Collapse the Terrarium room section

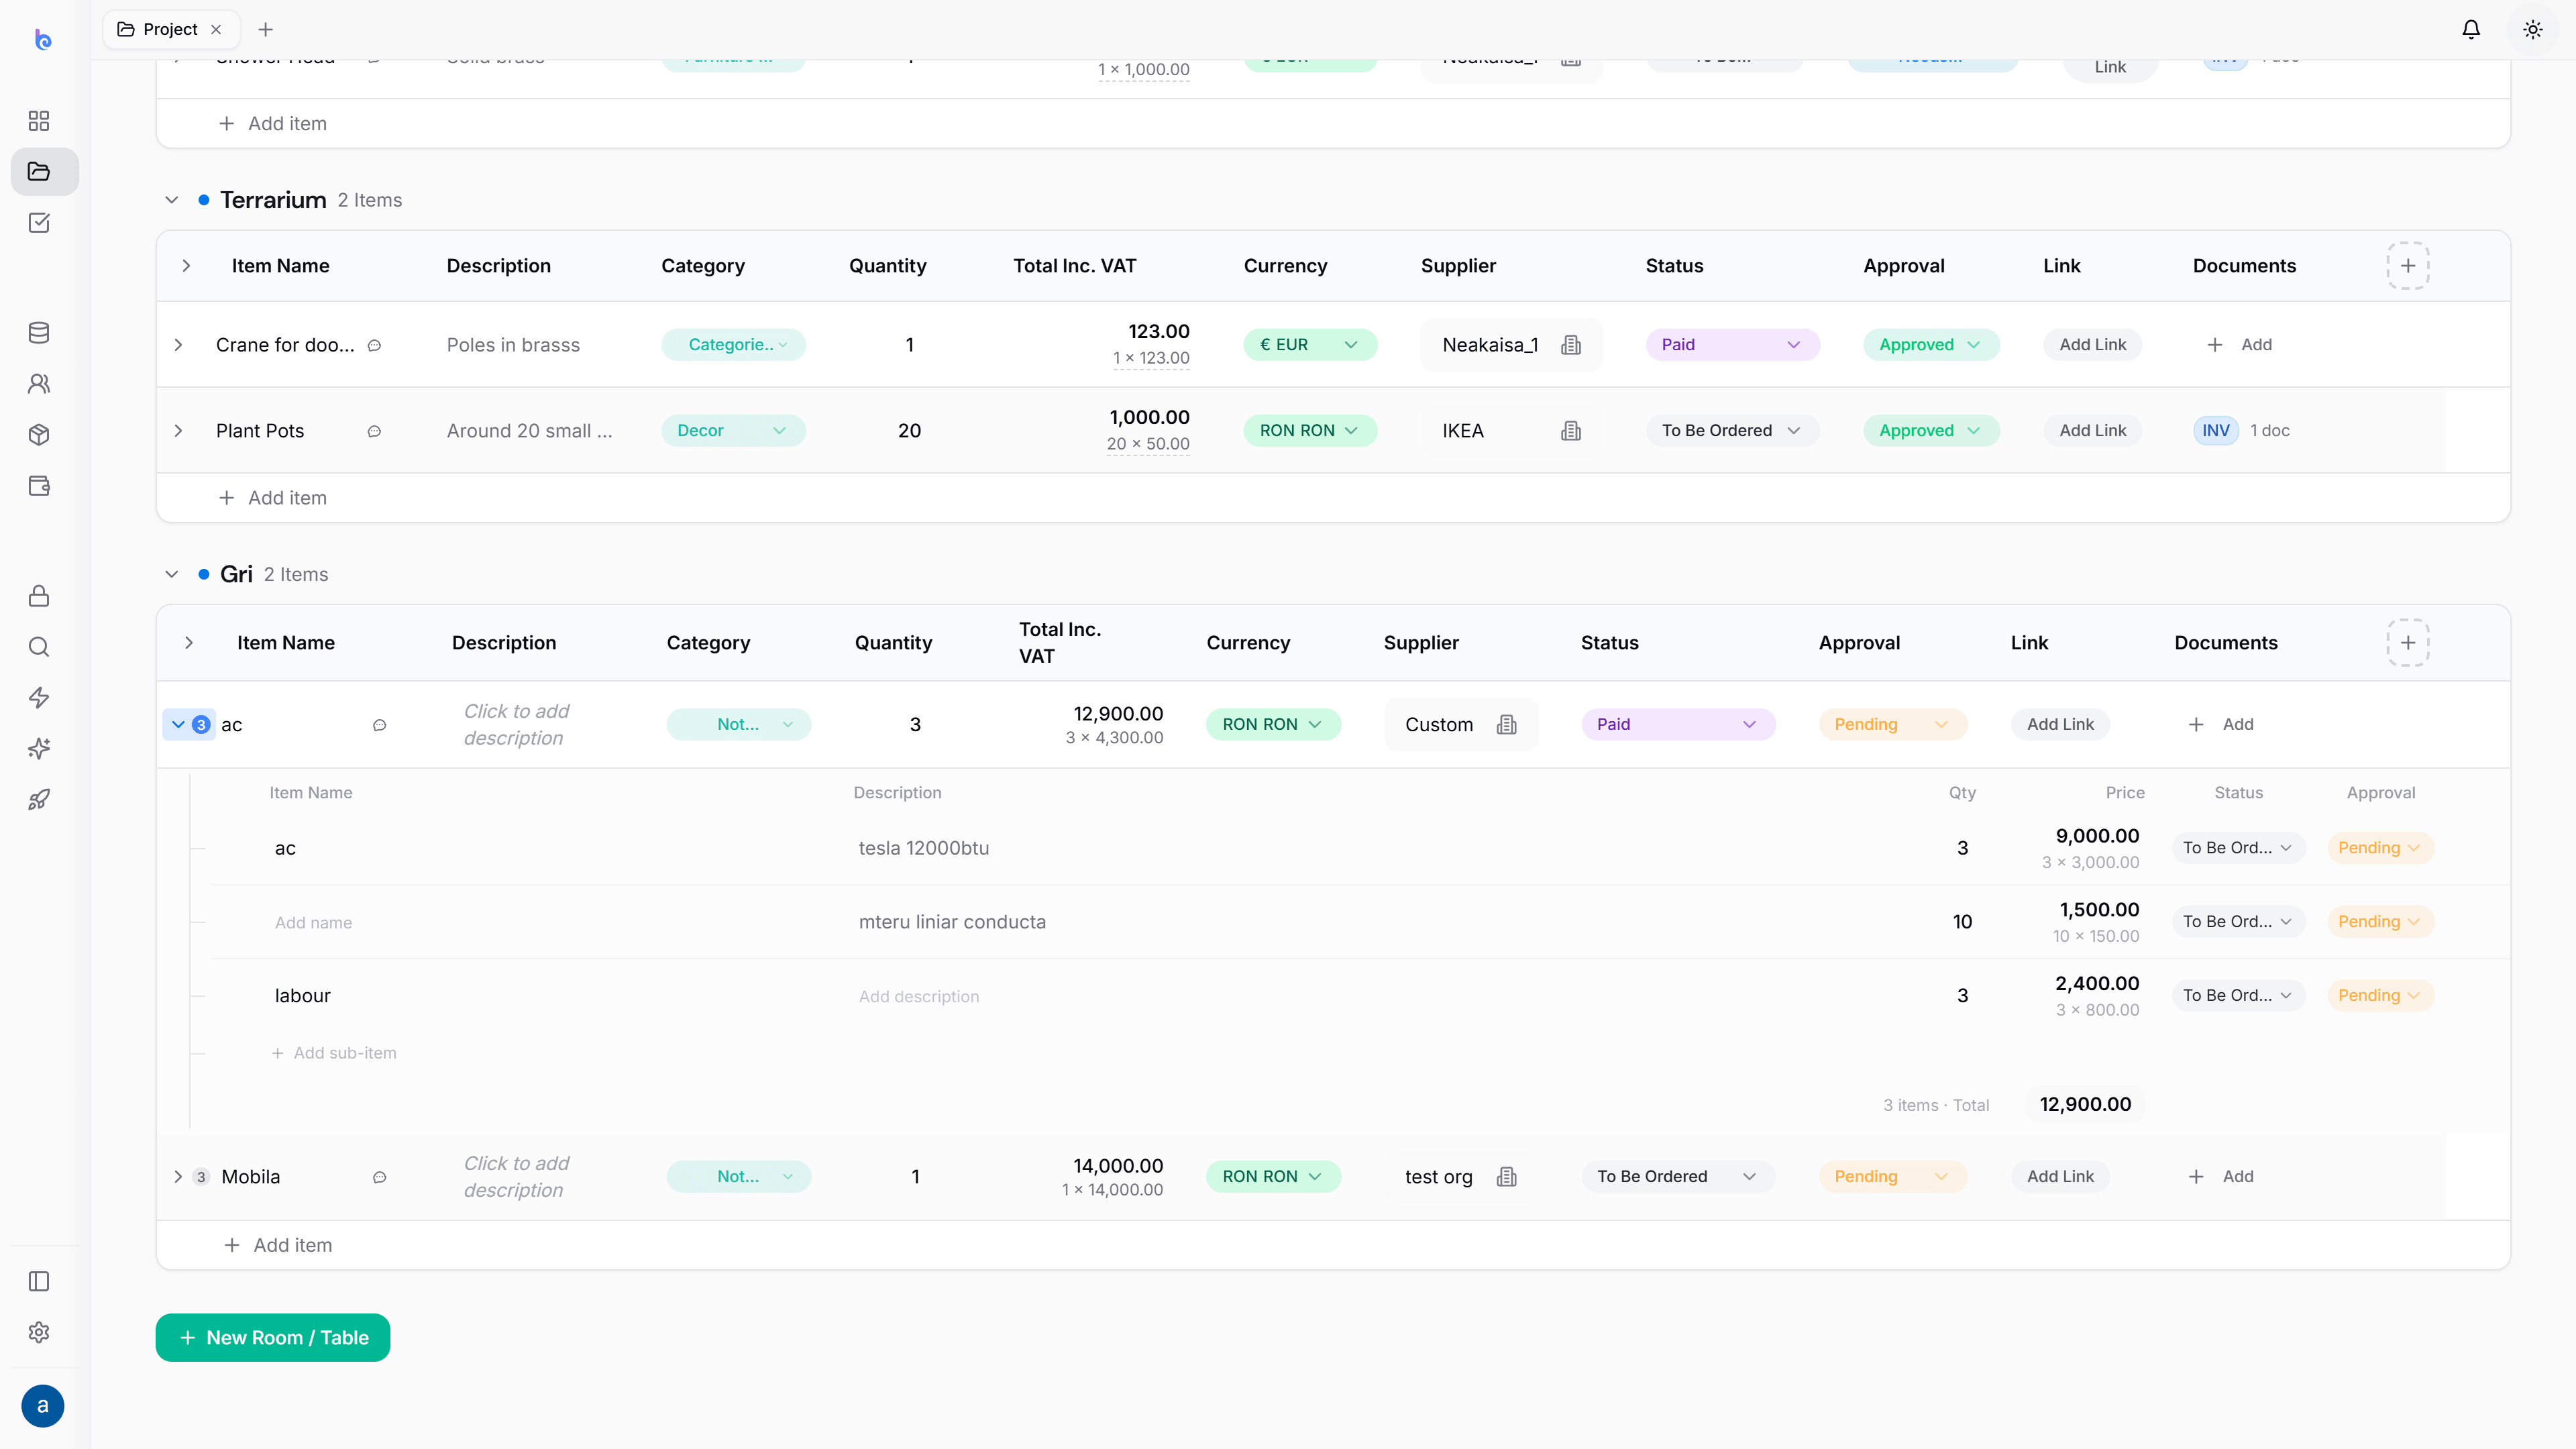point(172,201)
